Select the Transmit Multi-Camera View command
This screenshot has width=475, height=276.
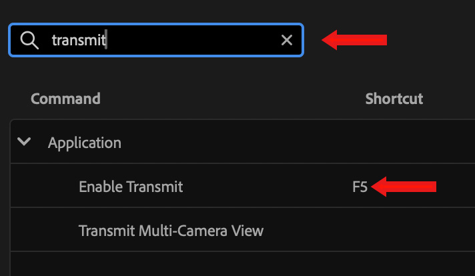point(171,231)
